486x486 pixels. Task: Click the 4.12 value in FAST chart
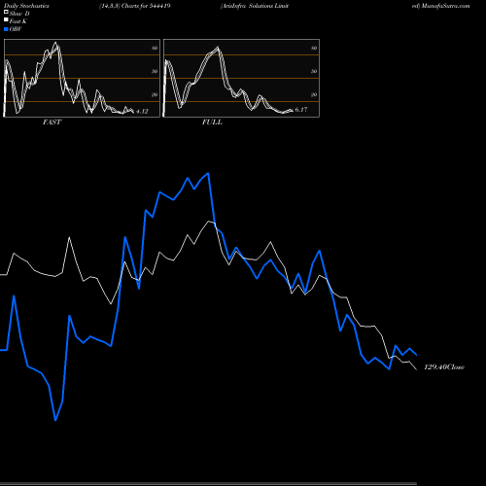point(142,111)
